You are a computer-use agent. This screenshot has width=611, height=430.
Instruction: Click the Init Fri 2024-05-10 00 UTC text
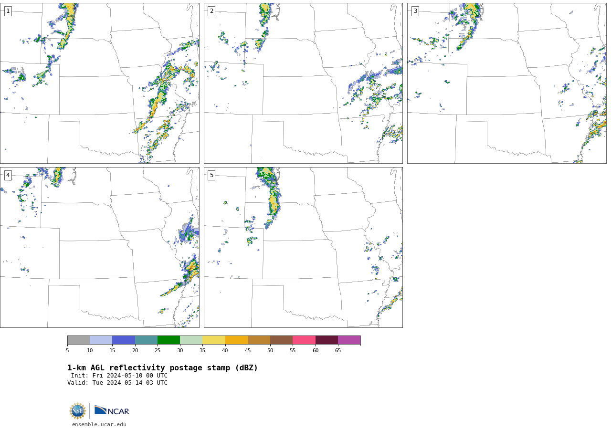pos(119,376)
